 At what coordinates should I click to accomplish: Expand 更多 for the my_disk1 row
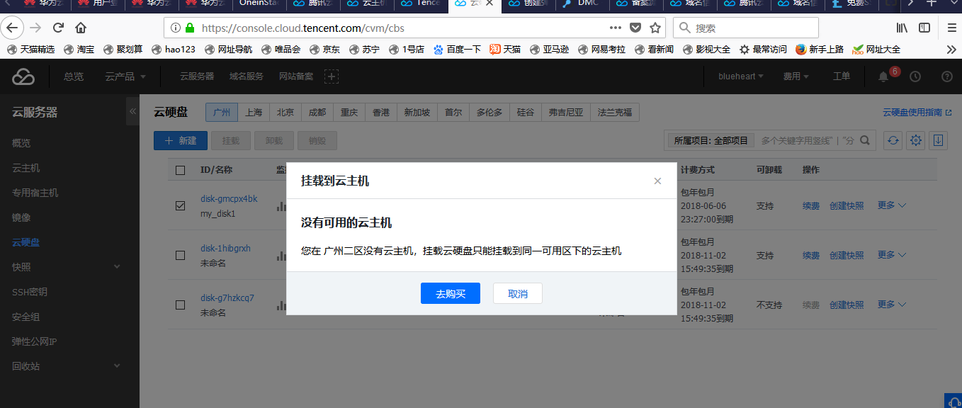point(891,205)
